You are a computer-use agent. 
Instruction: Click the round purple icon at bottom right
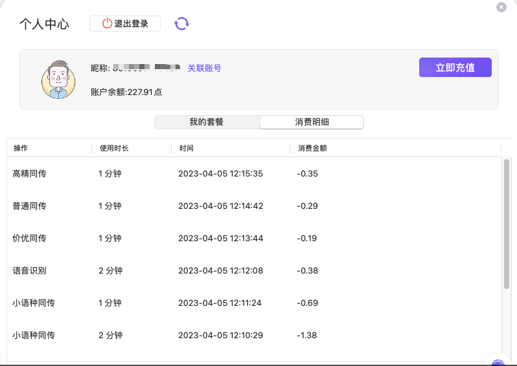pyautogui.click(x=498, y=363)
